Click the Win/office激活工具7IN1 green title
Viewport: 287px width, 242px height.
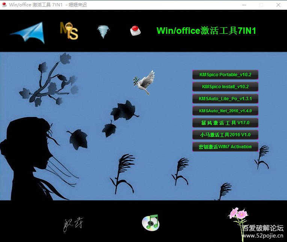pos(206,31)
